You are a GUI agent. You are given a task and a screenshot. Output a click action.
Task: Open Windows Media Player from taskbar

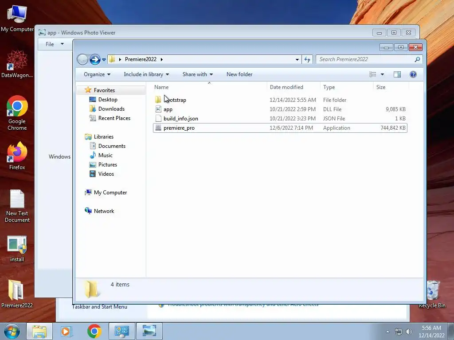[x=67, y=331]
